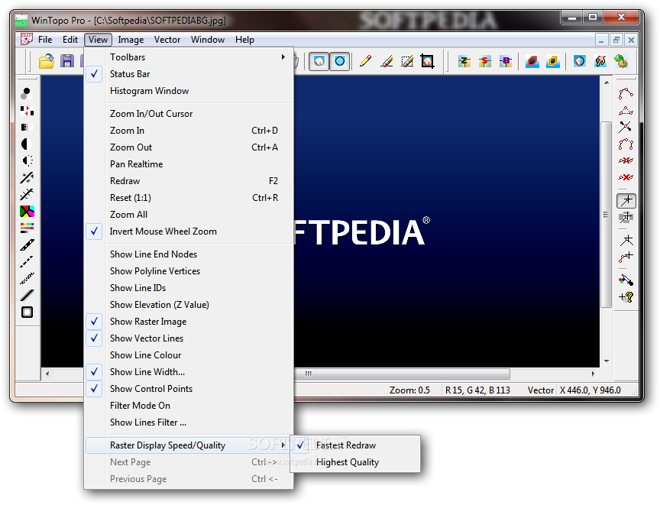Viewport: 660px width, 505px height.
Task: Open the Help menu
Action: point(244,40)
